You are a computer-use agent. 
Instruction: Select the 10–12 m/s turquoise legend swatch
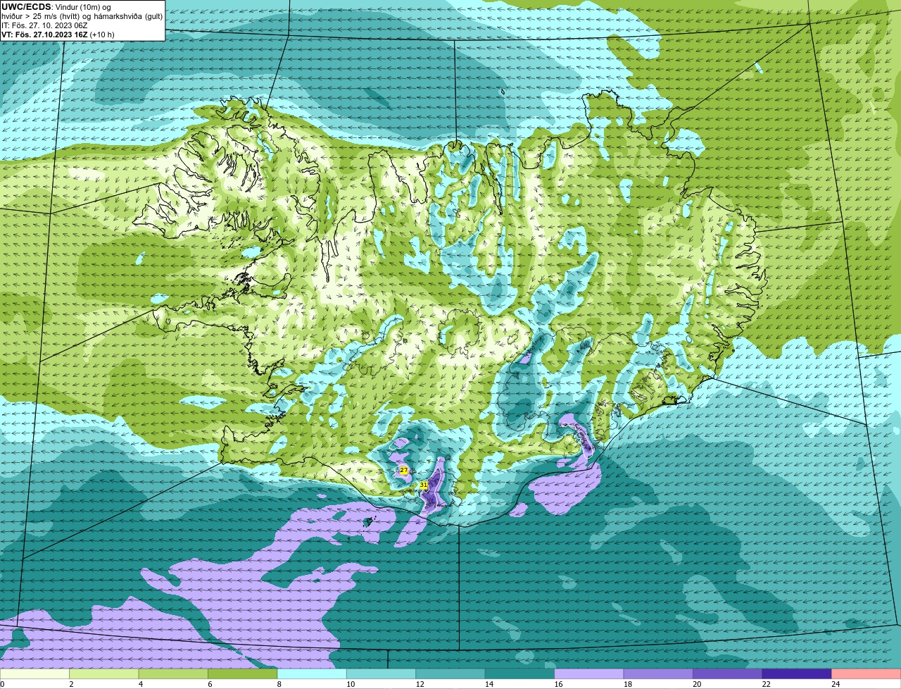[382, 674]
